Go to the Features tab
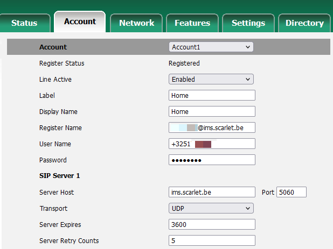 (x=192, y=23)
